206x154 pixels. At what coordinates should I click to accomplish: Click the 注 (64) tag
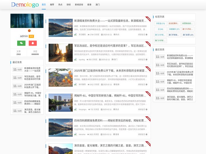[x=161, y=29]
